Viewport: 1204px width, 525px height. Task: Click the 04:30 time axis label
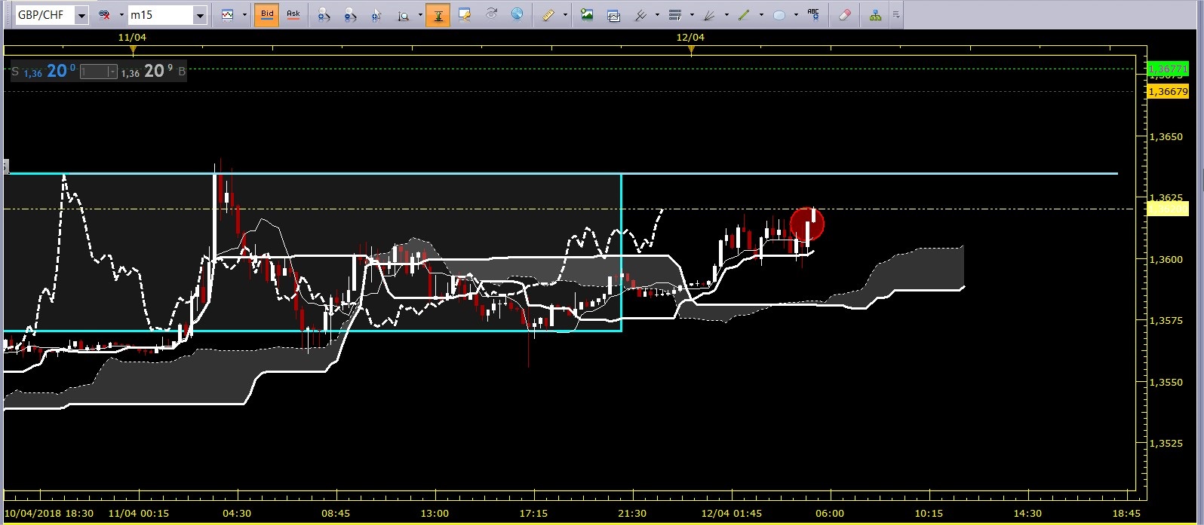tap(237, 513)
